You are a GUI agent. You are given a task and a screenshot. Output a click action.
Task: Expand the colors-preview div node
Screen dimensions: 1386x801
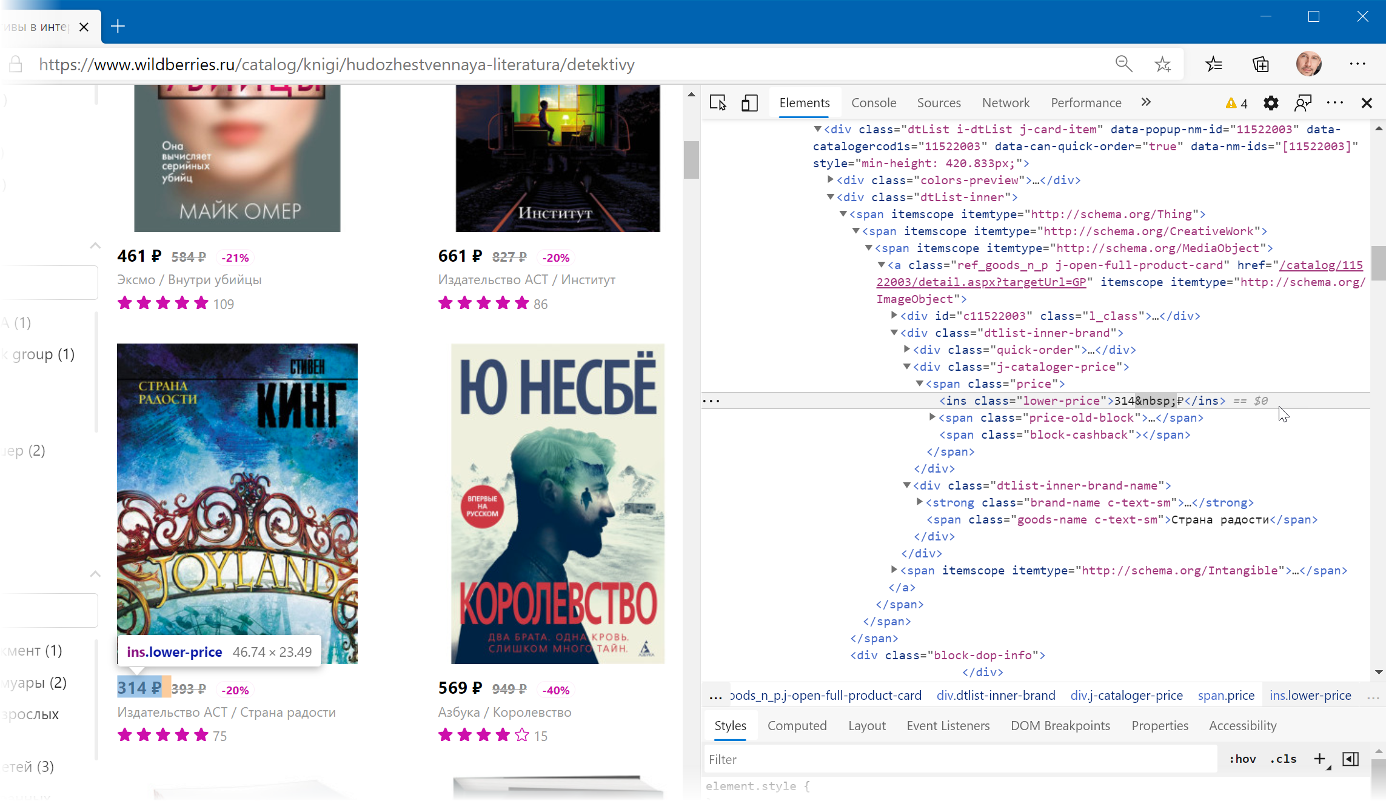[831, 180]
